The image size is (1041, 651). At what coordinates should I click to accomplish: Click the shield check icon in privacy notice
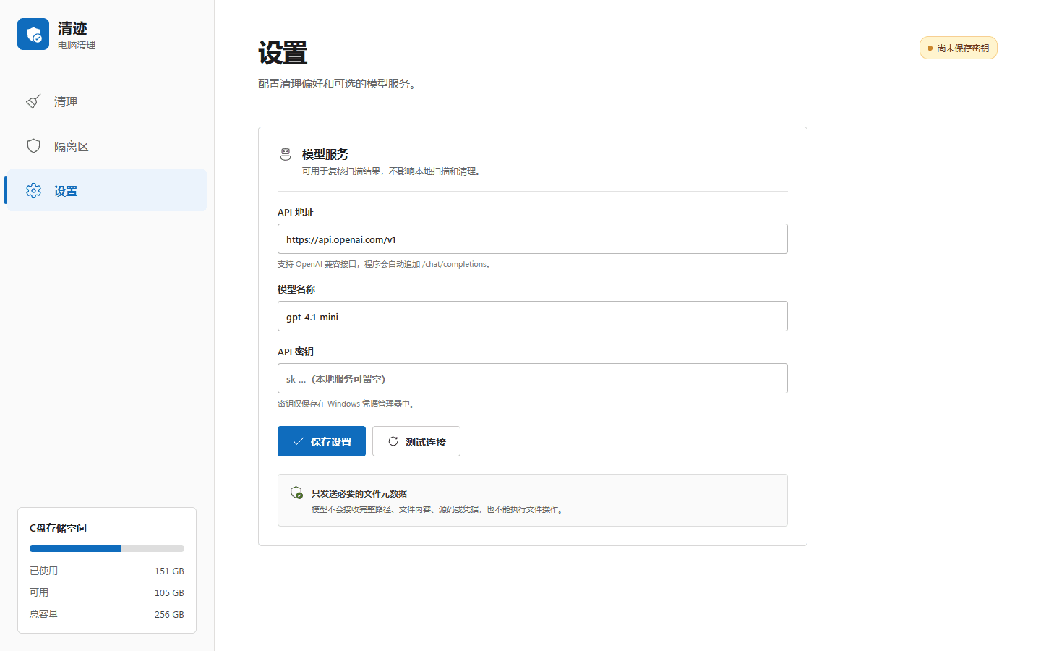(x=296, y=493)
